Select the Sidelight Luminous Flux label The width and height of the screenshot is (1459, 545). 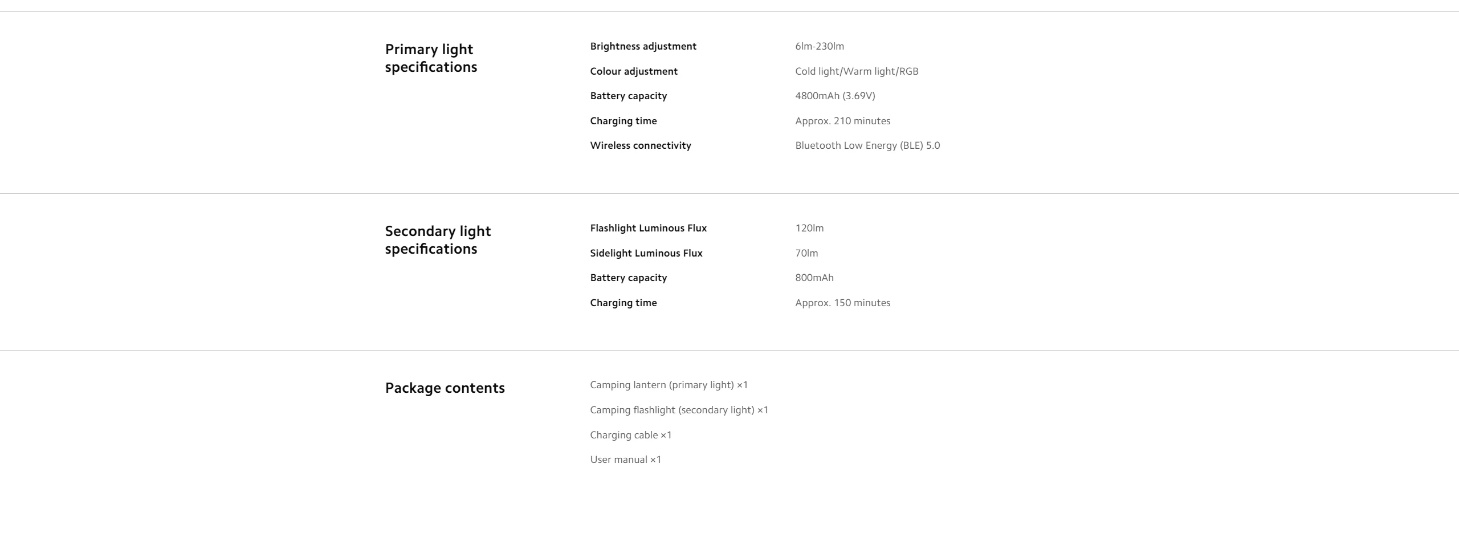pos(646,253)
